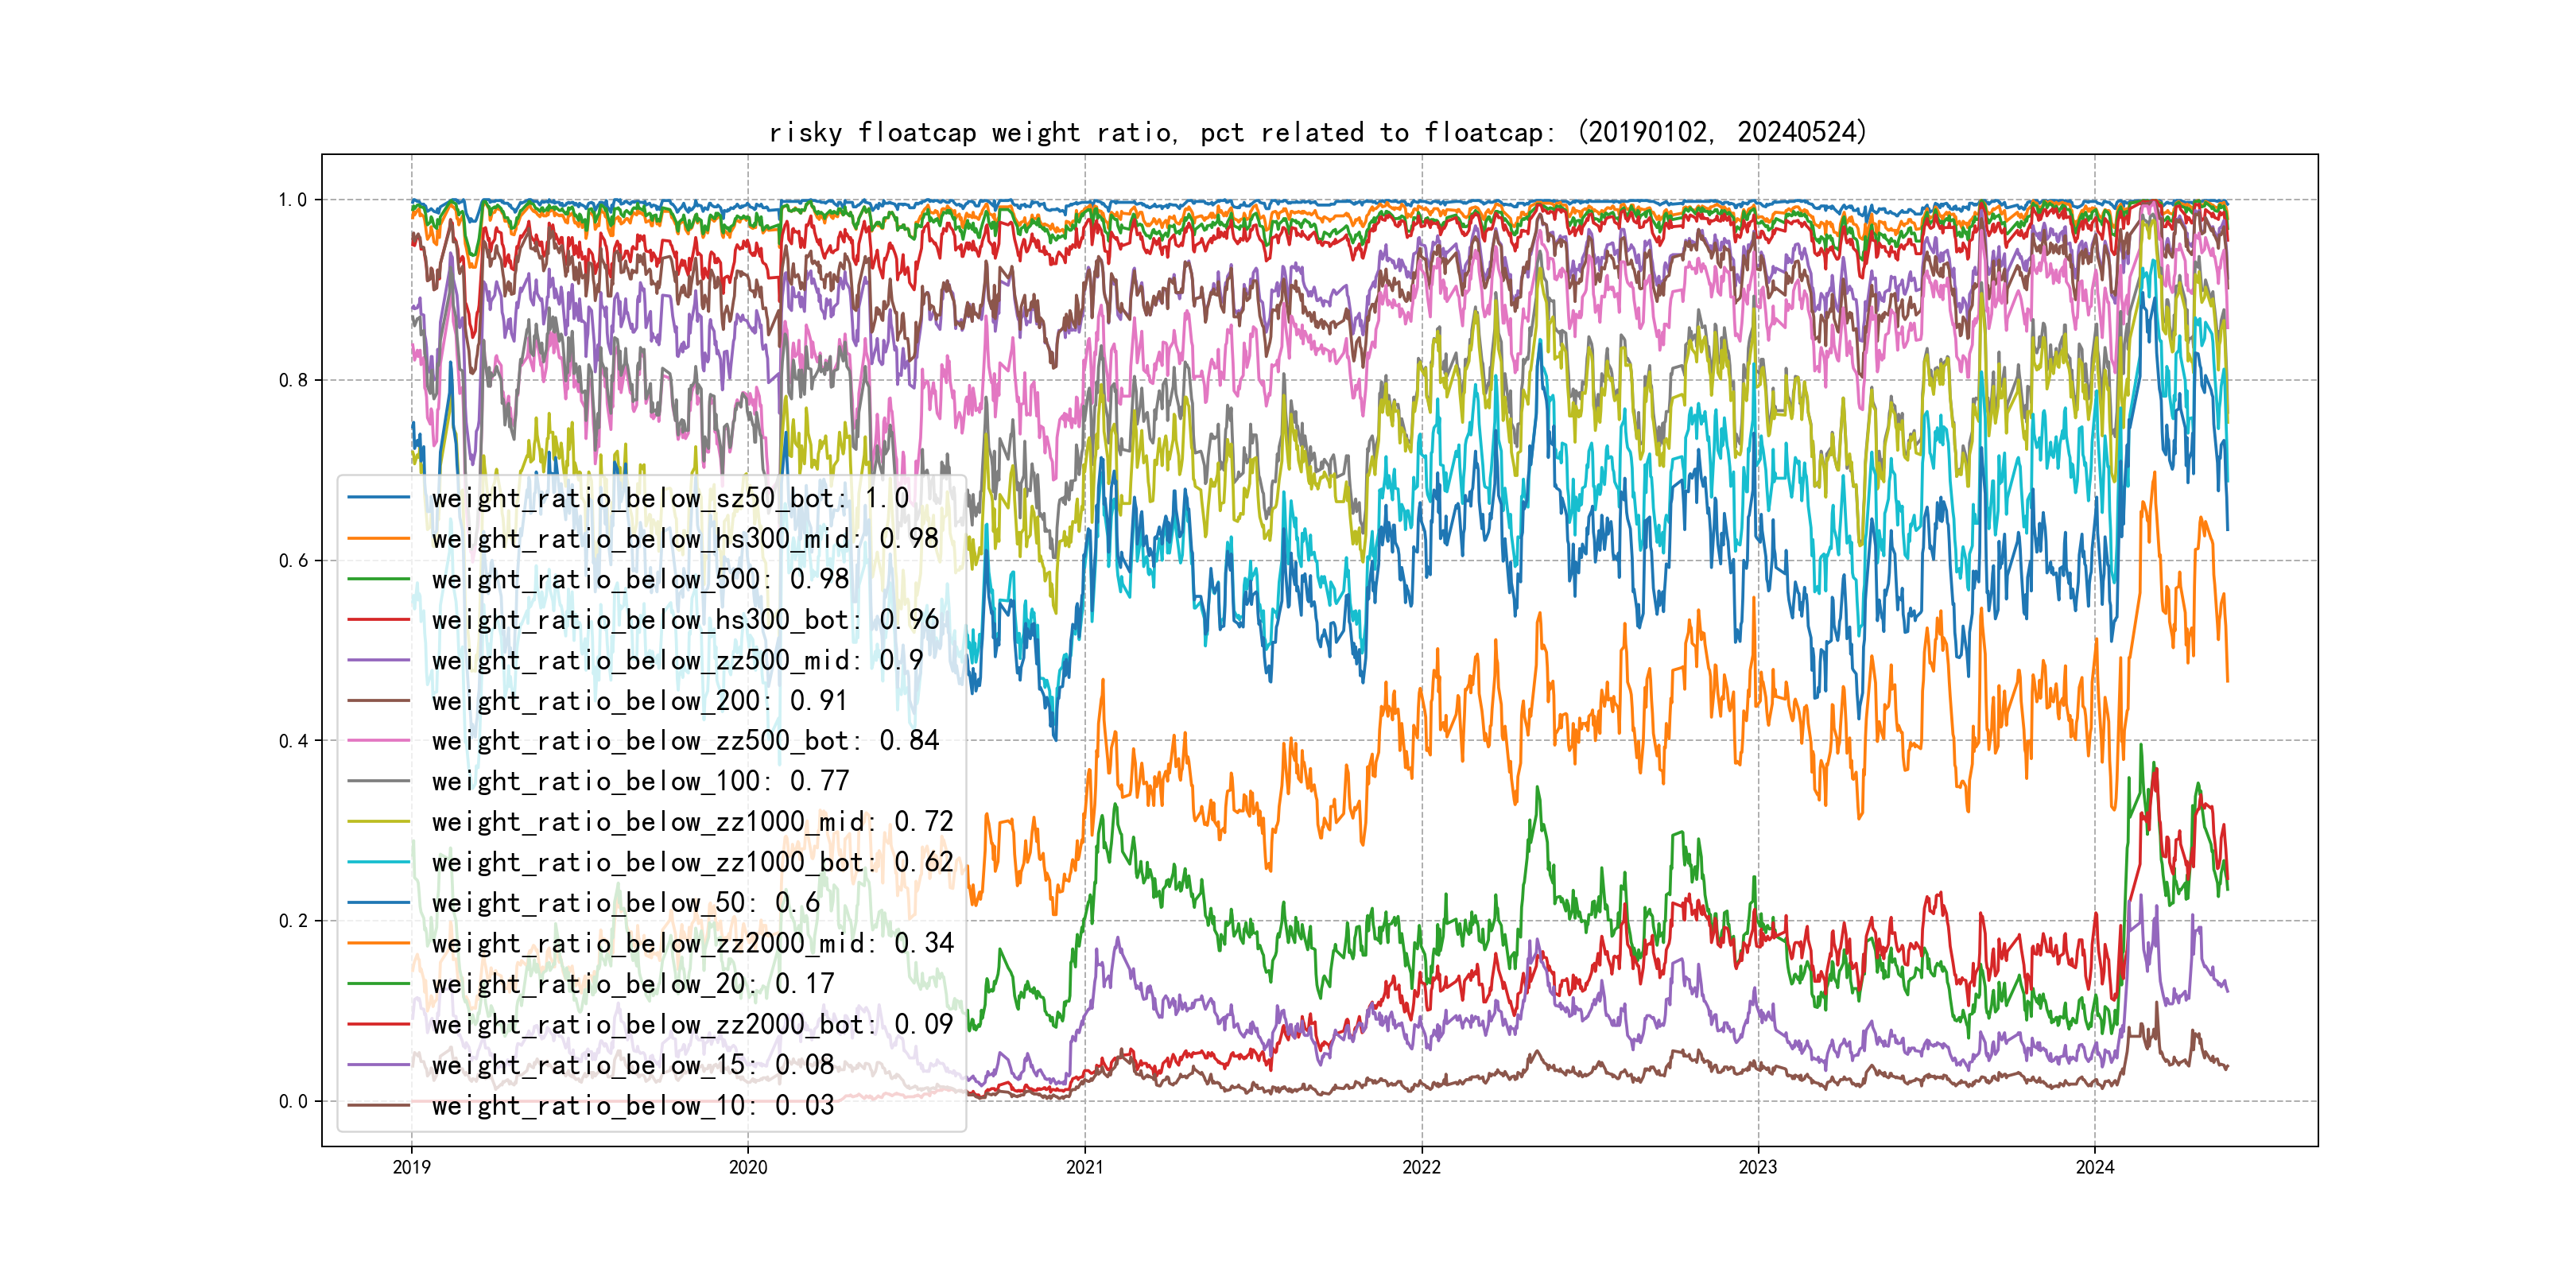Viewport: 2576px width, 1288px height.
Task: Click the weight_ratio_below_zz2000_bot legend label
Action: point(692,1024)
